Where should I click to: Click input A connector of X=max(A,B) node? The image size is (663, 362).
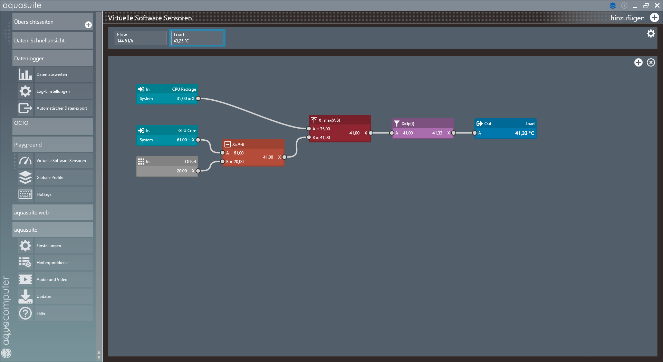coord(309,129)
